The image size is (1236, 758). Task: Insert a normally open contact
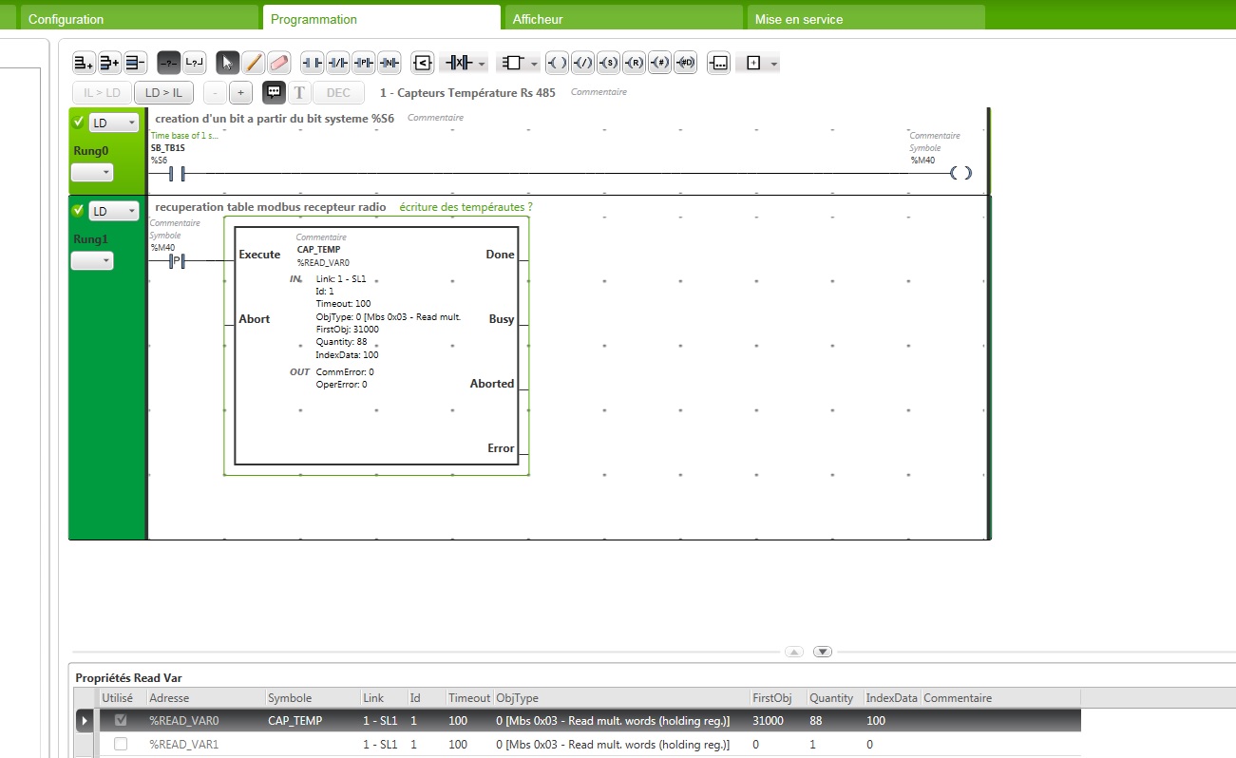tap(312, 64)
